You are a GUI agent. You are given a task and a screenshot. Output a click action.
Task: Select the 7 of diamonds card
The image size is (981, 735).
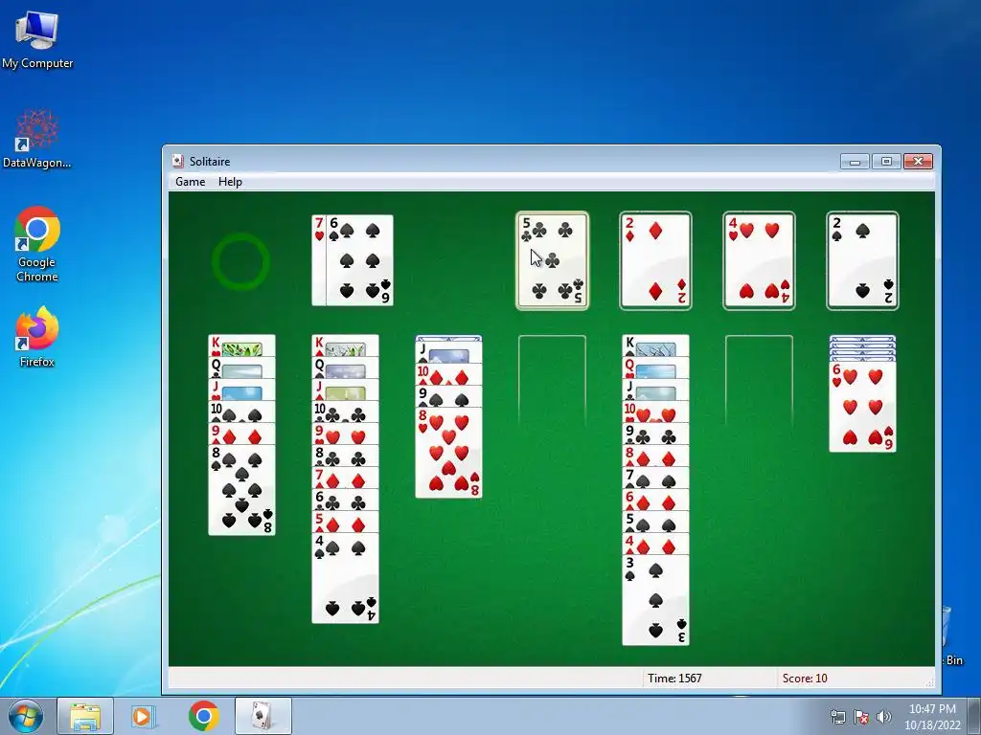click(345, 479)
